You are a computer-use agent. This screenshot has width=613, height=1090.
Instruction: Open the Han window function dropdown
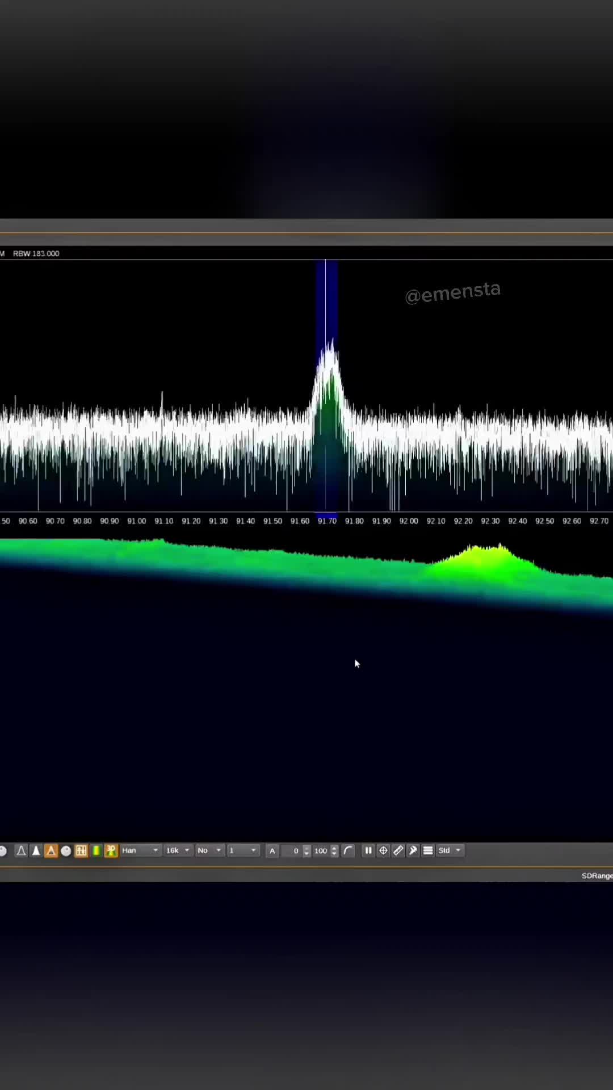140,850
